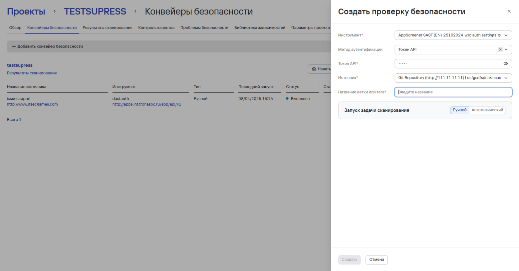Clear the Токен API authentication method selection

(500, 50)
